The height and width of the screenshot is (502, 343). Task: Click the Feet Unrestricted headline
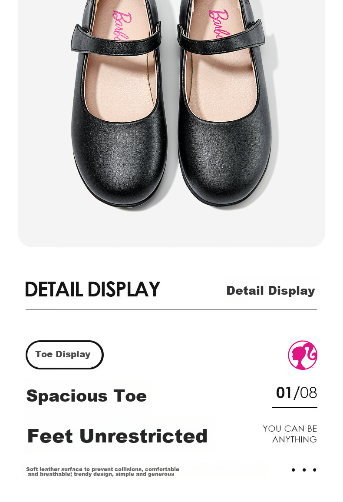click(x=117, y=436)
